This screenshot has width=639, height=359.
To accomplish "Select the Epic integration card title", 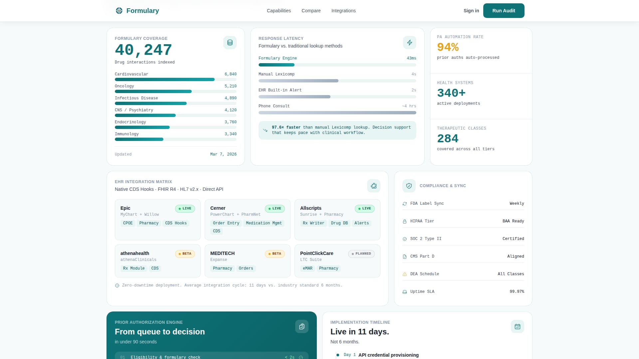I will point(125,208).
